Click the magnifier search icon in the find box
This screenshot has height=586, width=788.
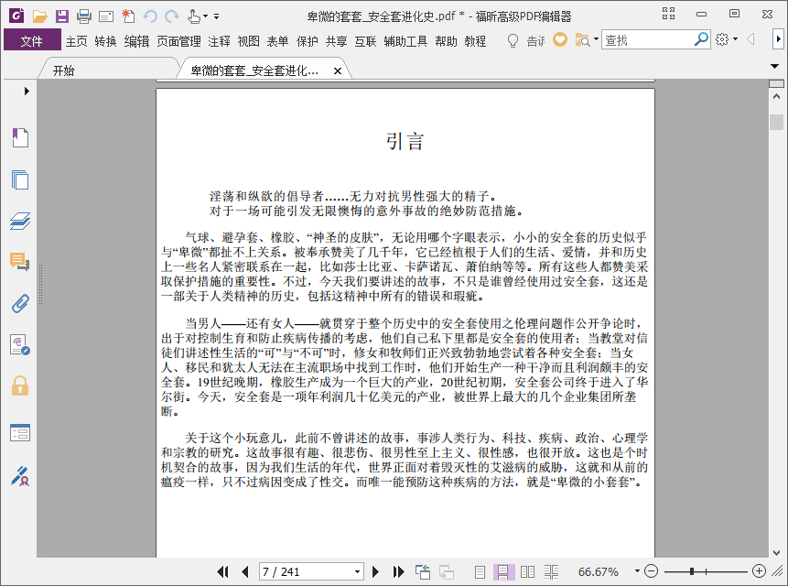(701, 39)
